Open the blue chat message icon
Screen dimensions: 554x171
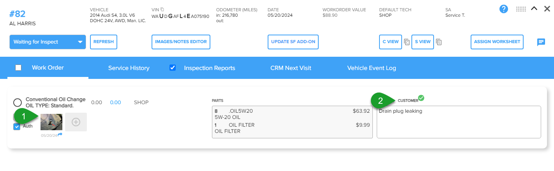coord(541,42)
